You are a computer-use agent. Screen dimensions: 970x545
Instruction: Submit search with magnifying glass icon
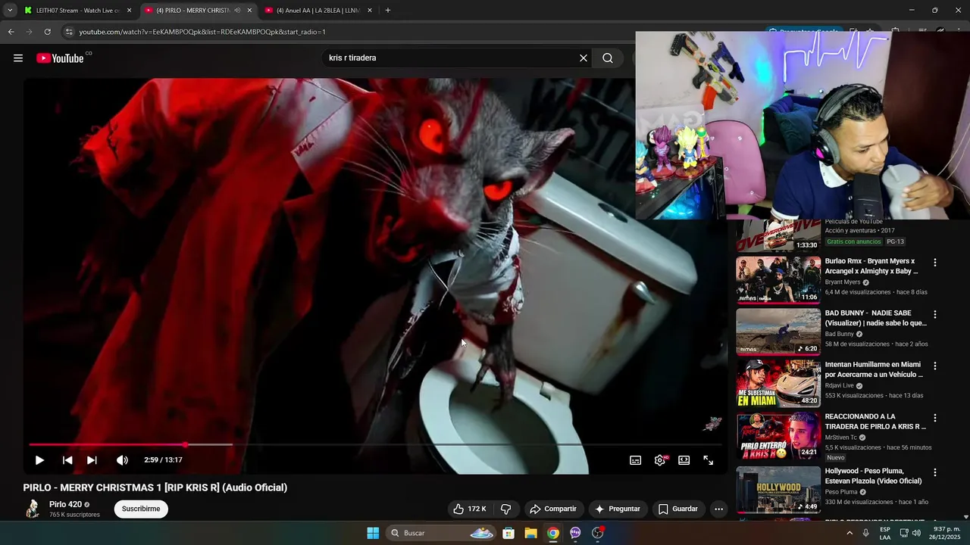tap(608, 58)
